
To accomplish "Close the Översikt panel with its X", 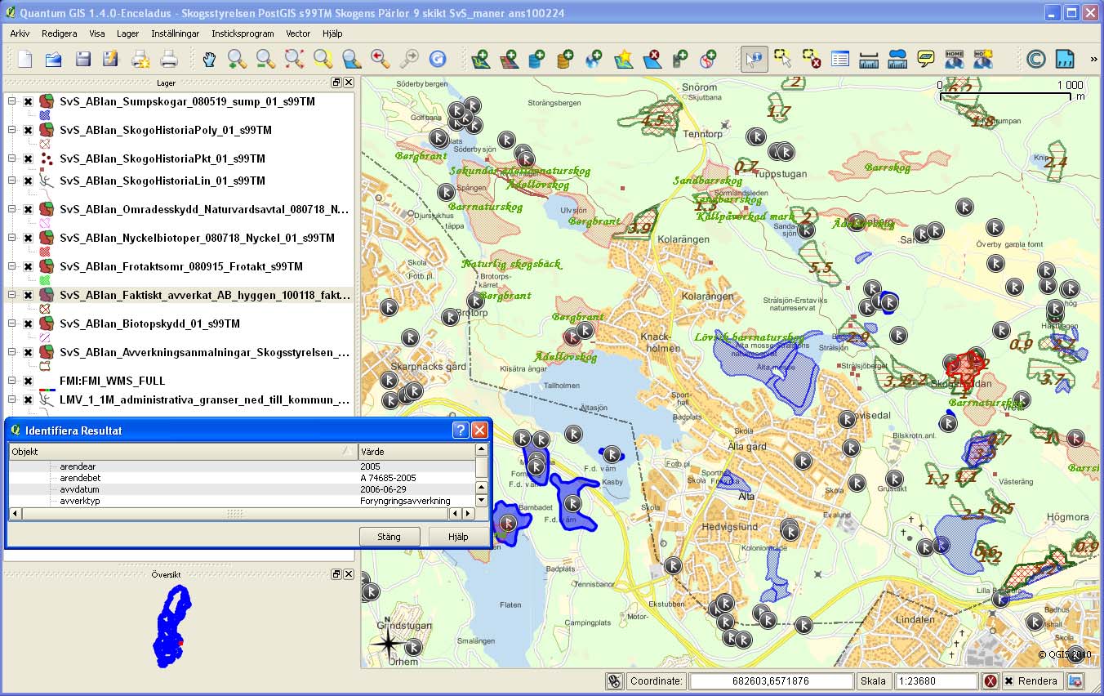I will tap(349, 574).
